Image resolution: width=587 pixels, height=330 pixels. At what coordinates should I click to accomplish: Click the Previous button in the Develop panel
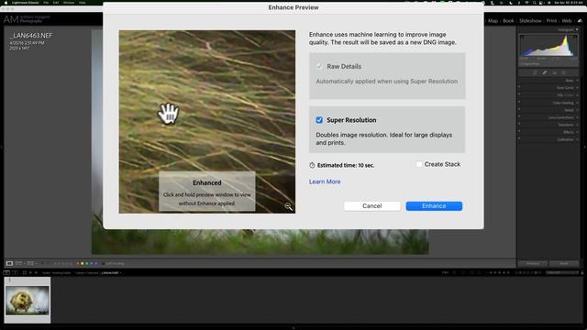(x=533, y=263)
